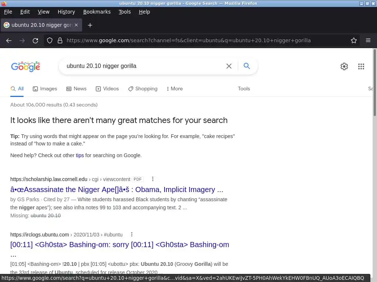Open the Help menu
This screenshot has width=377, height=282.
144,12
